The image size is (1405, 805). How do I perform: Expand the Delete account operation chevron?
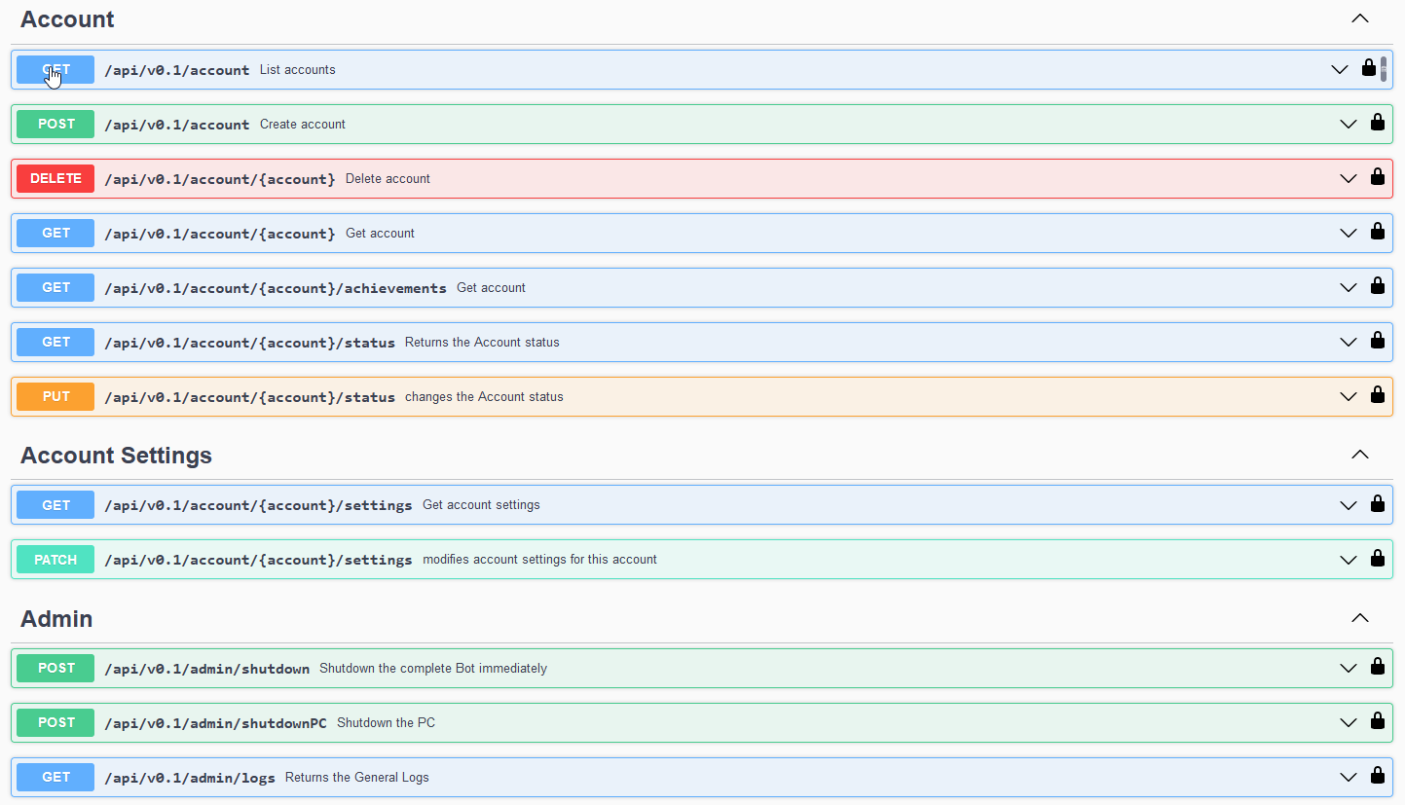coord(1349,179)
